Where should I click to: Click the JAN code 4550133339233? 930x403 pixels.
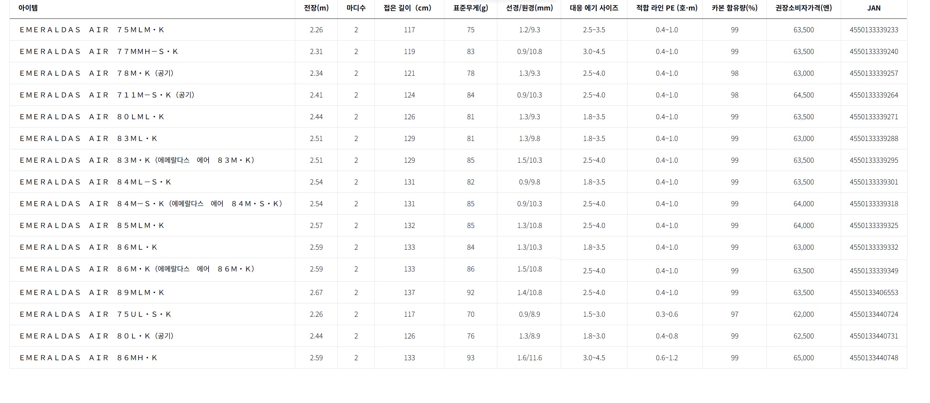(x=874, y=30)
